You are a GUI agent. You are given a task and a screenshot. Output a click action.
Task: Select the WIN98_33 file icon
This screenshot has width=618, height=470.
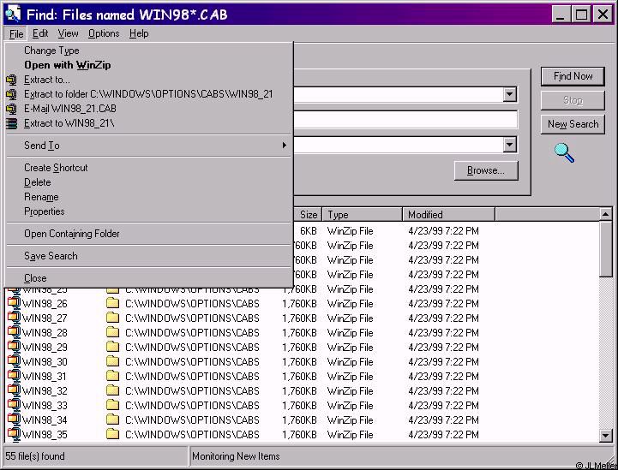[14, 405]
